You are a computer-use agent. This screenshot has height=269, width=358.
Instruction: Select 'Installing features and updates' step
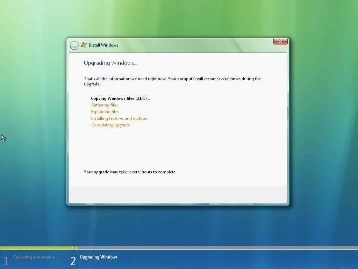point(120,118)
